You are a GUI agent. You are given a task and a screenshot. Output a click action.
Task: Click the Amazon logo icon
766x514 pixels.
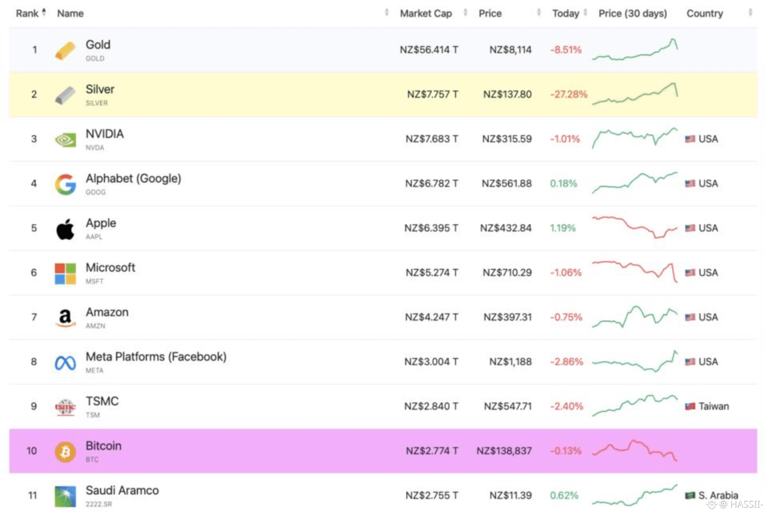(65, 318)
